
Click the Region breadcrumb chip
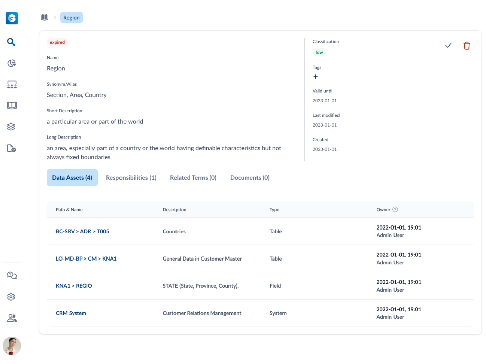(x=72, y=18)
